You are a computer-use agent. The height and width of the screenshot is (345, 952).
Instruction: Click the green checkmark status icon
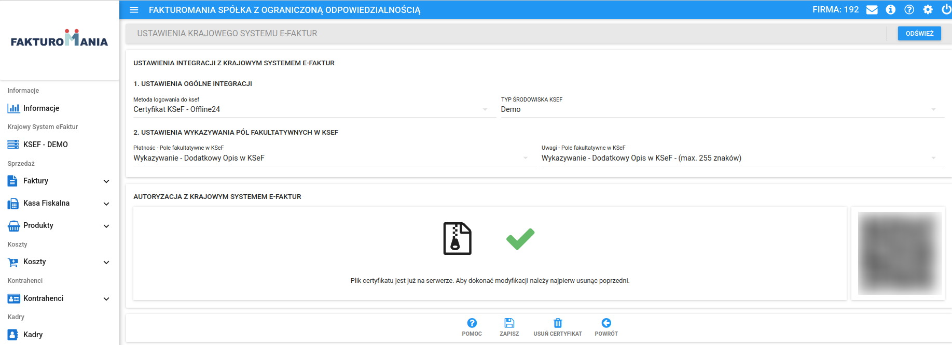coord(520,239)
